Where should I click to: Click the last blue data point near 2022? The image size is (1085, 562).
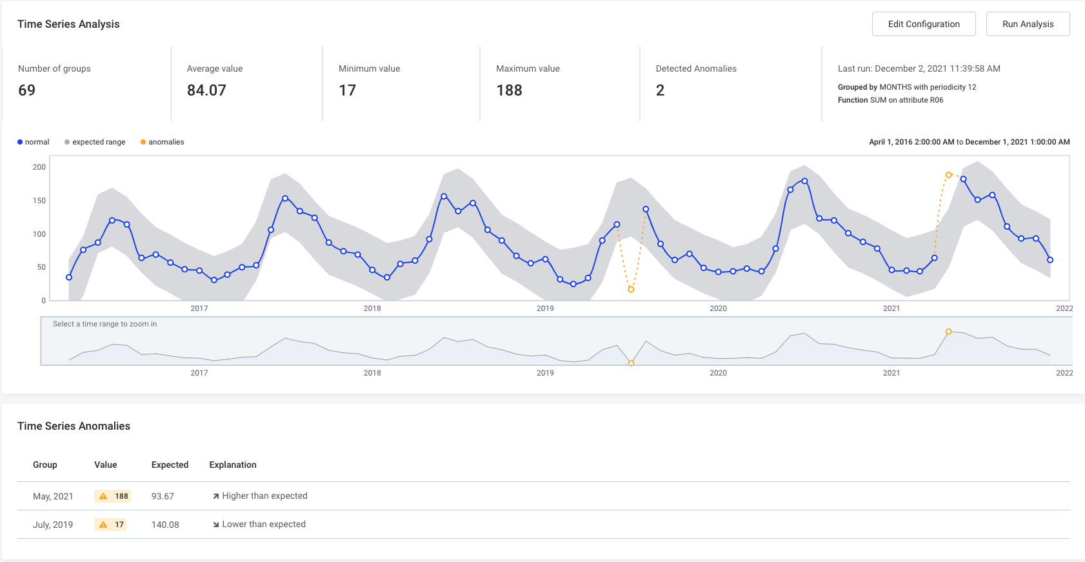(x=1050, y=260)
